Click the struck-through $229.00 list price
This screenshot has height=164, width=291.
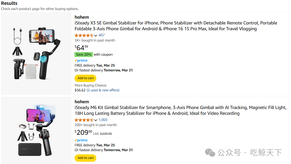pyautogui.click(x=106, y=133)
